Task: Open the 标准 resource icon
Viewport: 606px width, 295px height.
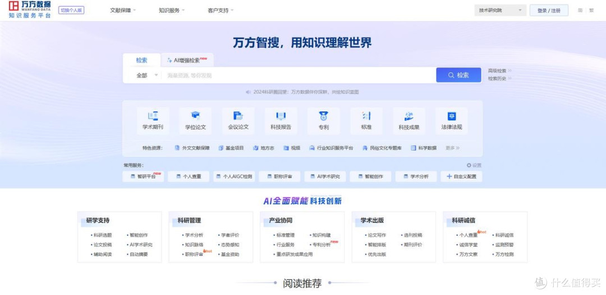Action: pyautogui.click(x=366, y=116)
